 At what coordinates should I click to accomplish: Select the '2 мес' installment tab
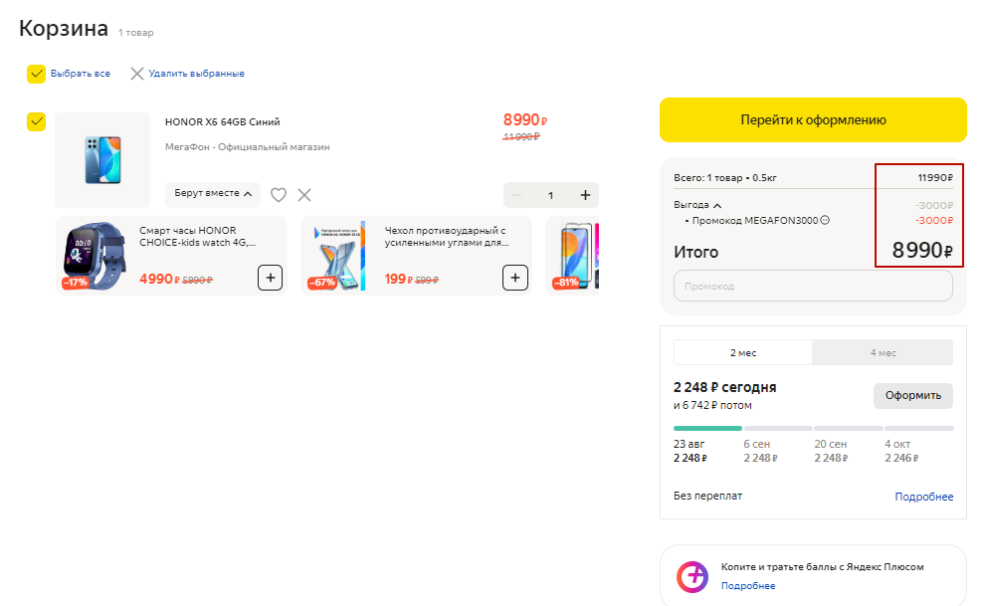(743, 353)
